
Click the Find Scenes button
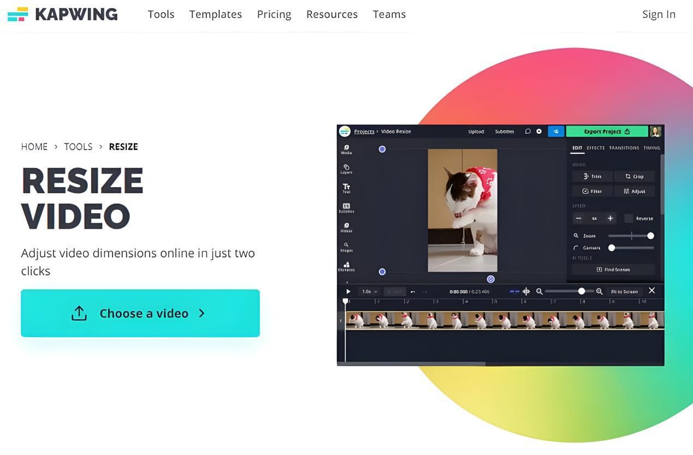pos(613,270)
